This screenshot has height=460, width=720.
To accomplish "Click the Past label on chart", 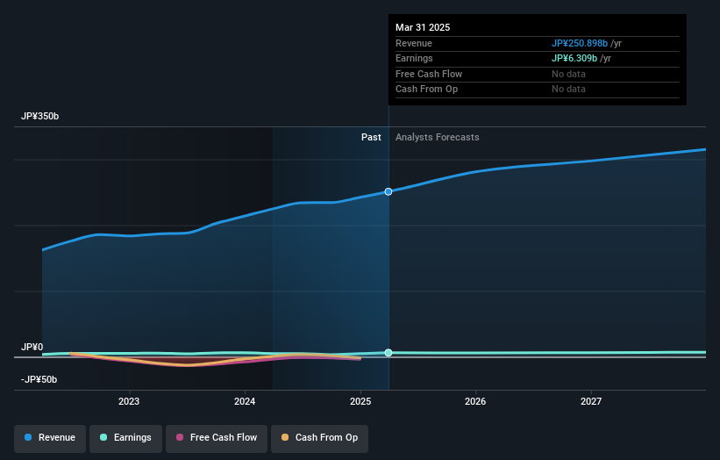I will point(371,138).
